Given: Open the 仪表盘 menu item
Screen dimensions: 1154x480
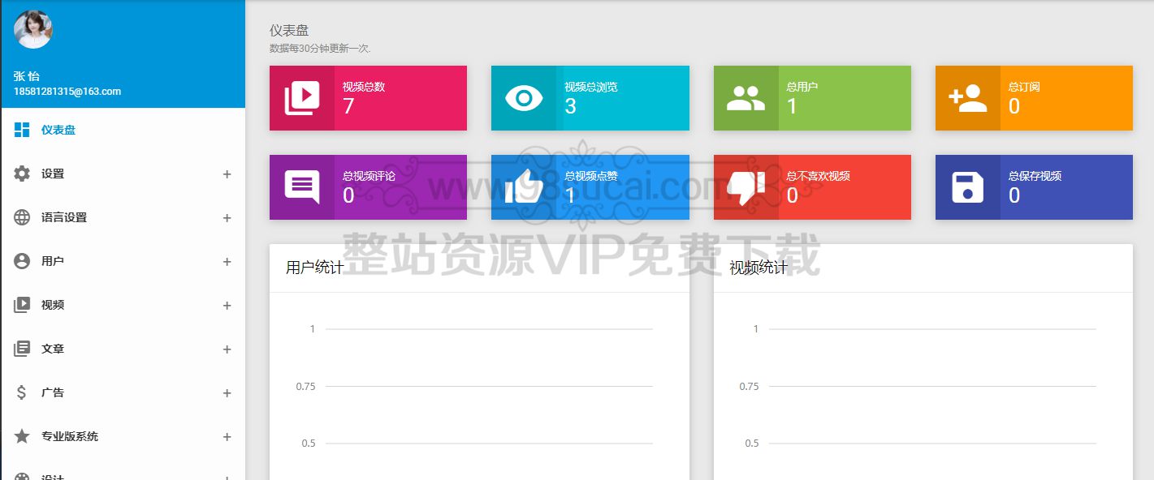Looking at the screenshot, I should pyautogui.click(x=57, y=129).
